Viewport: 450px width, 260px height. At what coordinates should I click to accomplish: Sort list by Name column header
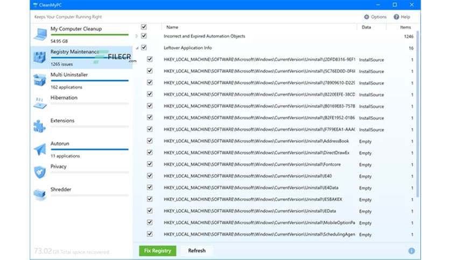click(x=172, y=27)
